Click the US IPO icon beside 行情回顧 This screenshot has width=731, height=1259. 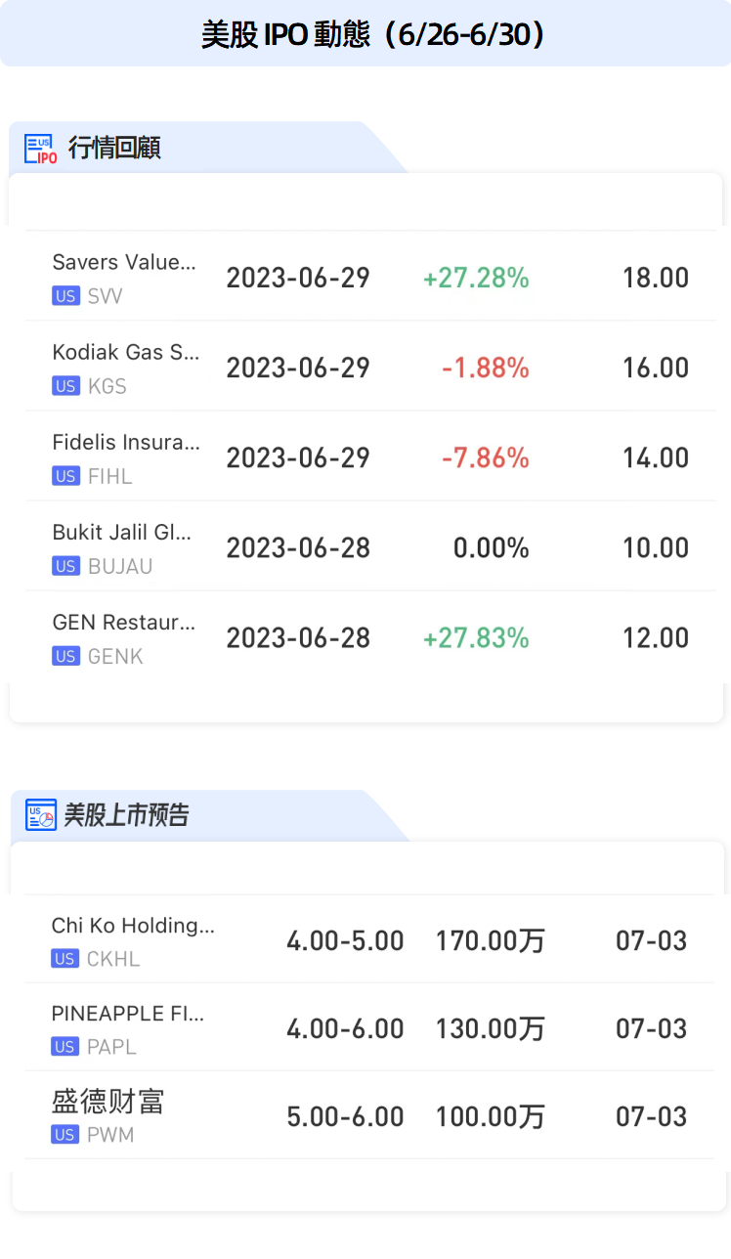[40, 149]
